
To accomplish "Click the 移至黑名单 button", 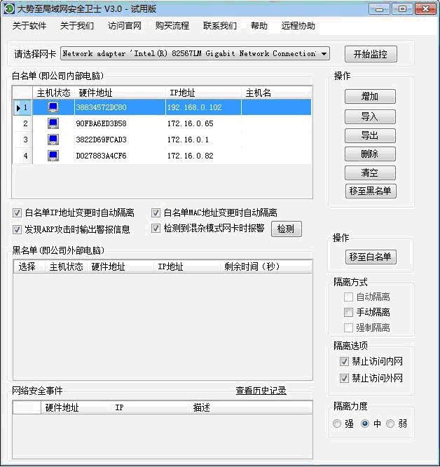I will [x=371, y=191].
